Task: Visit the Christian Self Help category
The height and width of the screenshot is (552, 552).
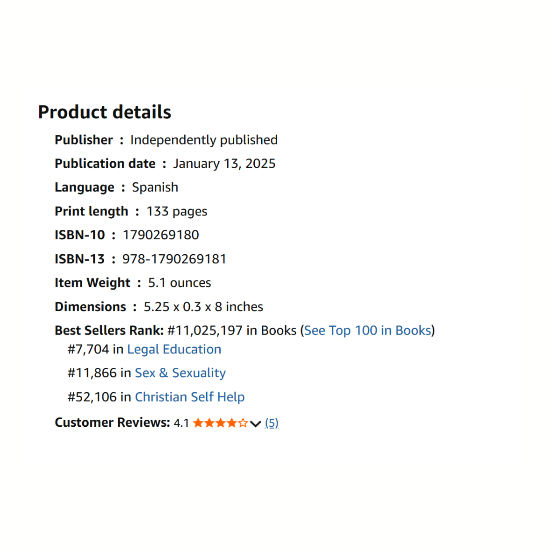Action: pos(189,397)
